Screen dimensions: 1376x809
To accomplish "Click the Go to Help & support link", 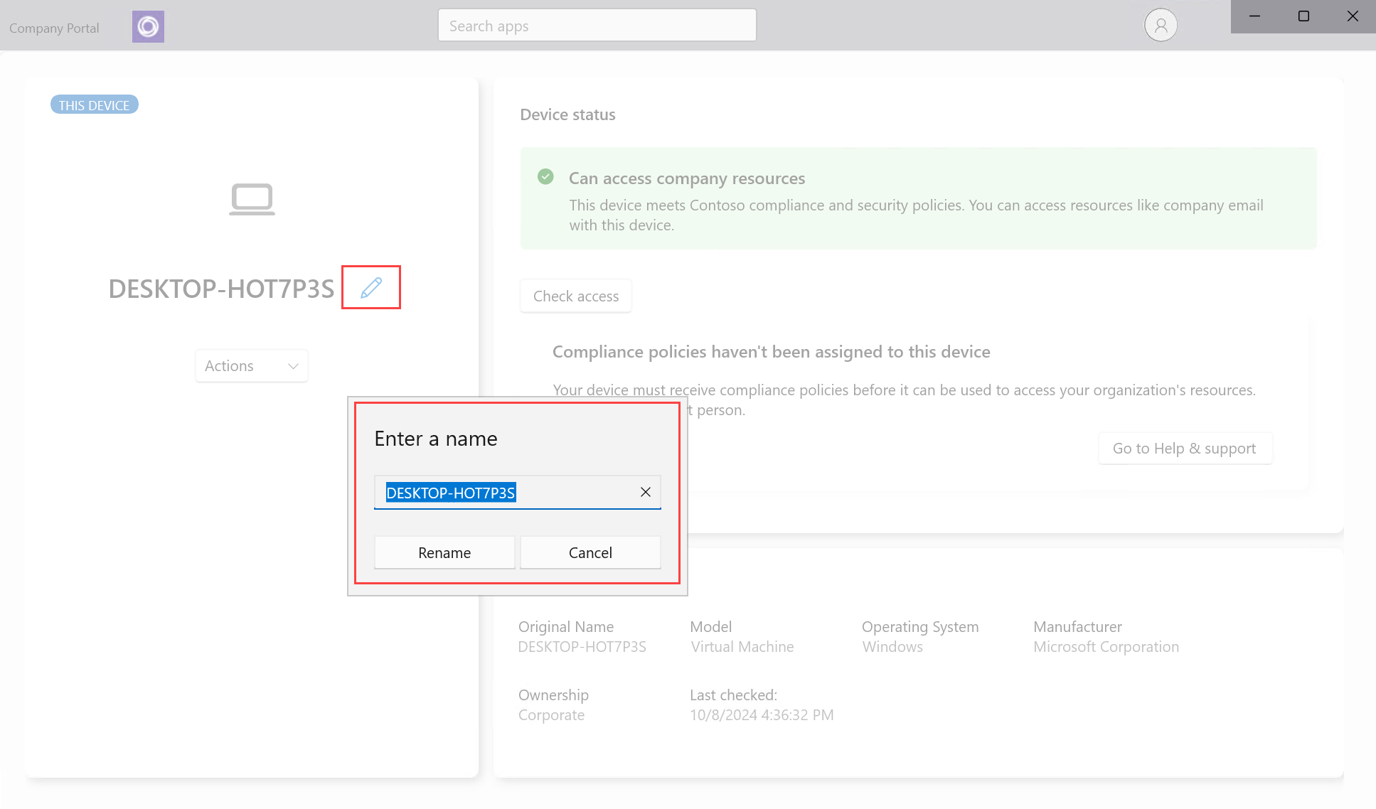I will 1183,448.
